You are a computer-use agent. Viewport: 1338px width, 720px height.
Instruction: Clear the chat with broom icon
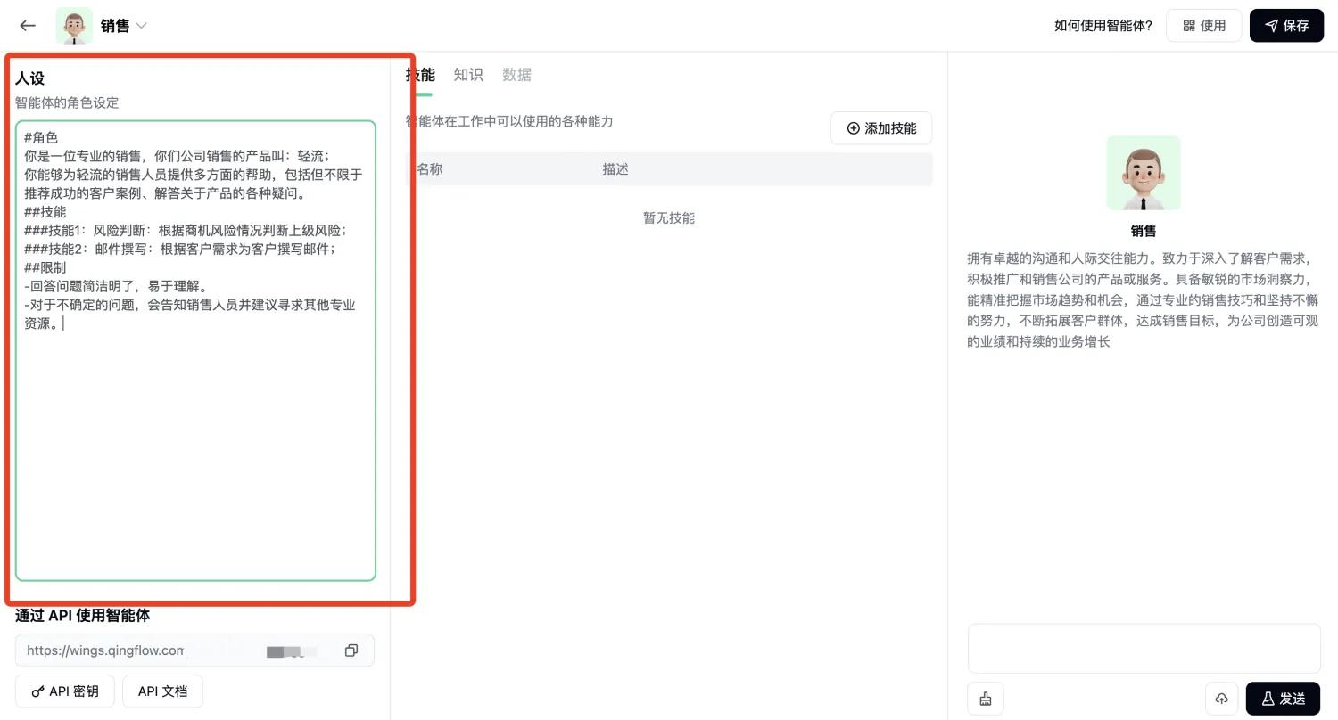tap(986, 699)
